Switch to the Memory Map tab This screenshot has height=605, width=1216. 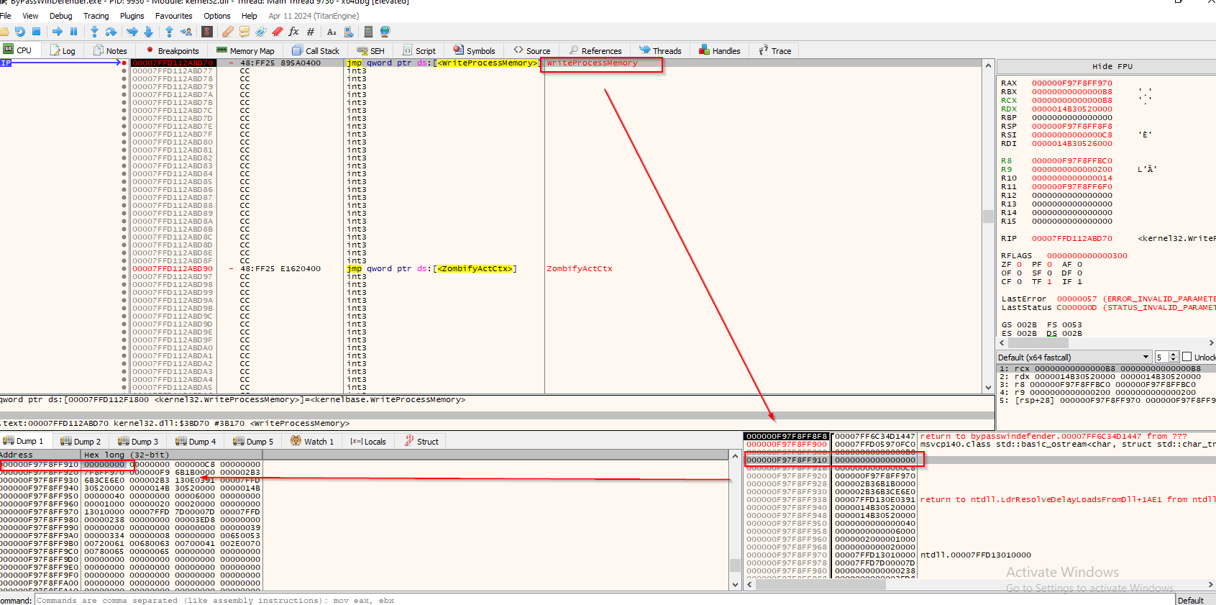coord(245,51)
